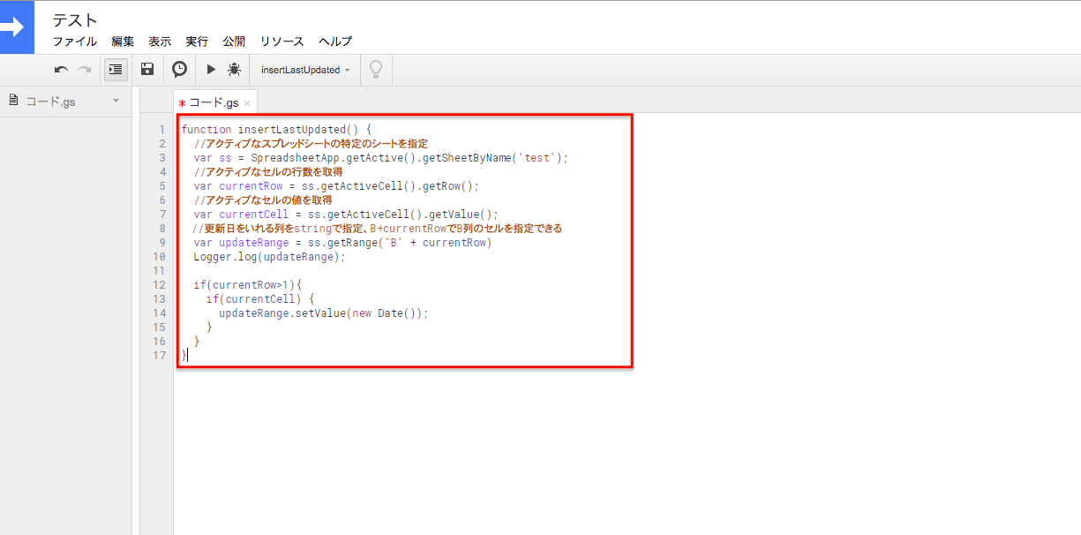Toggle the auto-indent button
Viewport: 1081px width, 535px height.
click(x=116, y=70)
